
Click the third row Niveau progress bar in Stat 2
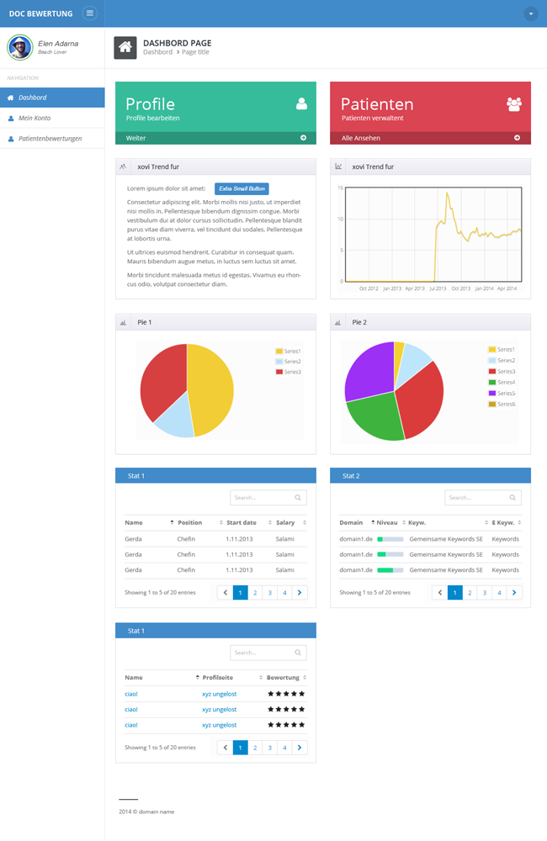[x=390, y=570]
